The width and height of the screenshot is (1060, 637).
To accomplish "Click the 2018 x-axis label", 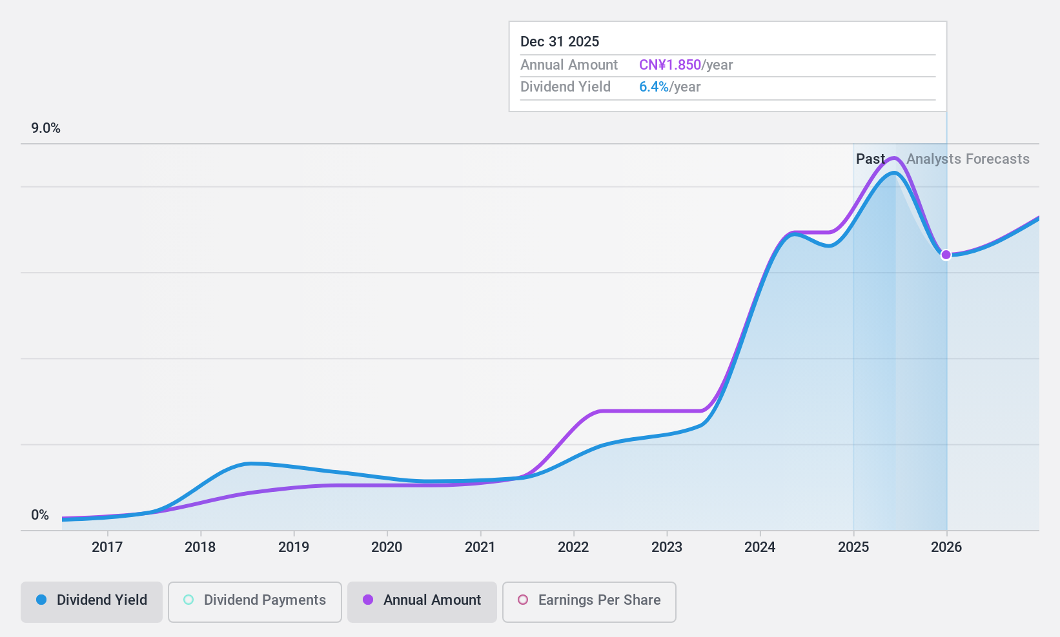I will click(x=200, y=547).
